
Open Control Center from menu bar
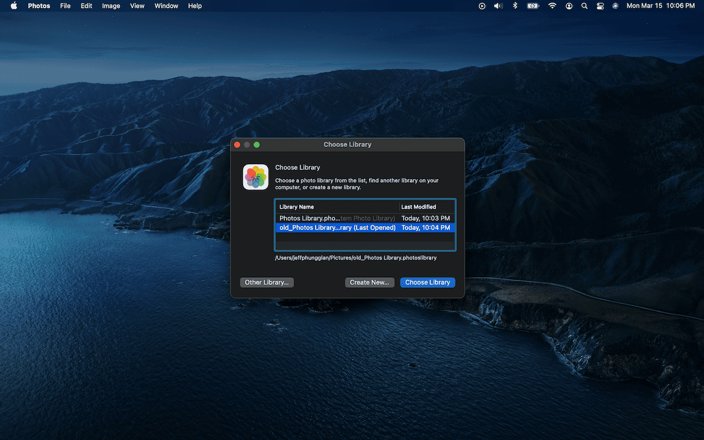pyautogui.click(x=600, y=6)
